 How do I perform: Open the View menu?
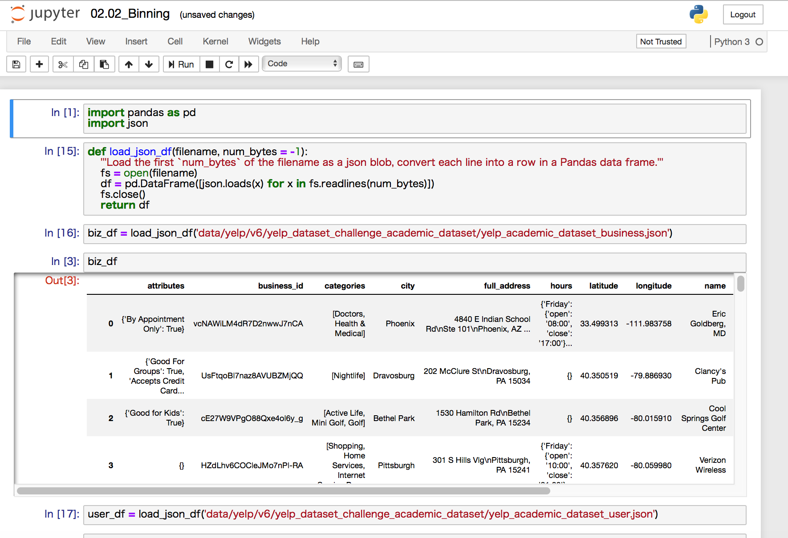[x=96, y=41]
